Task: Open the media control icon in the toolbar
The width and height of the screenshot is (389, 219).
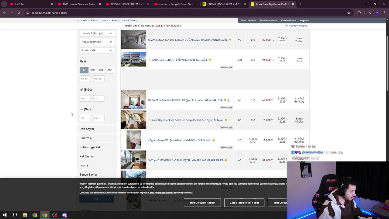Action: click(370, 13)
